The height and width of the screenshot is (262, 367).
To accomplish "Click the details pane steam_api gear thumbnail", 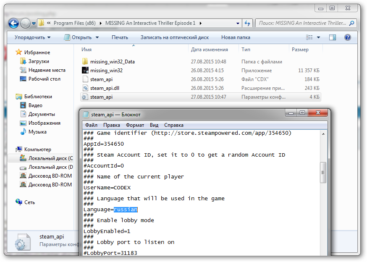I will (23, 242).
